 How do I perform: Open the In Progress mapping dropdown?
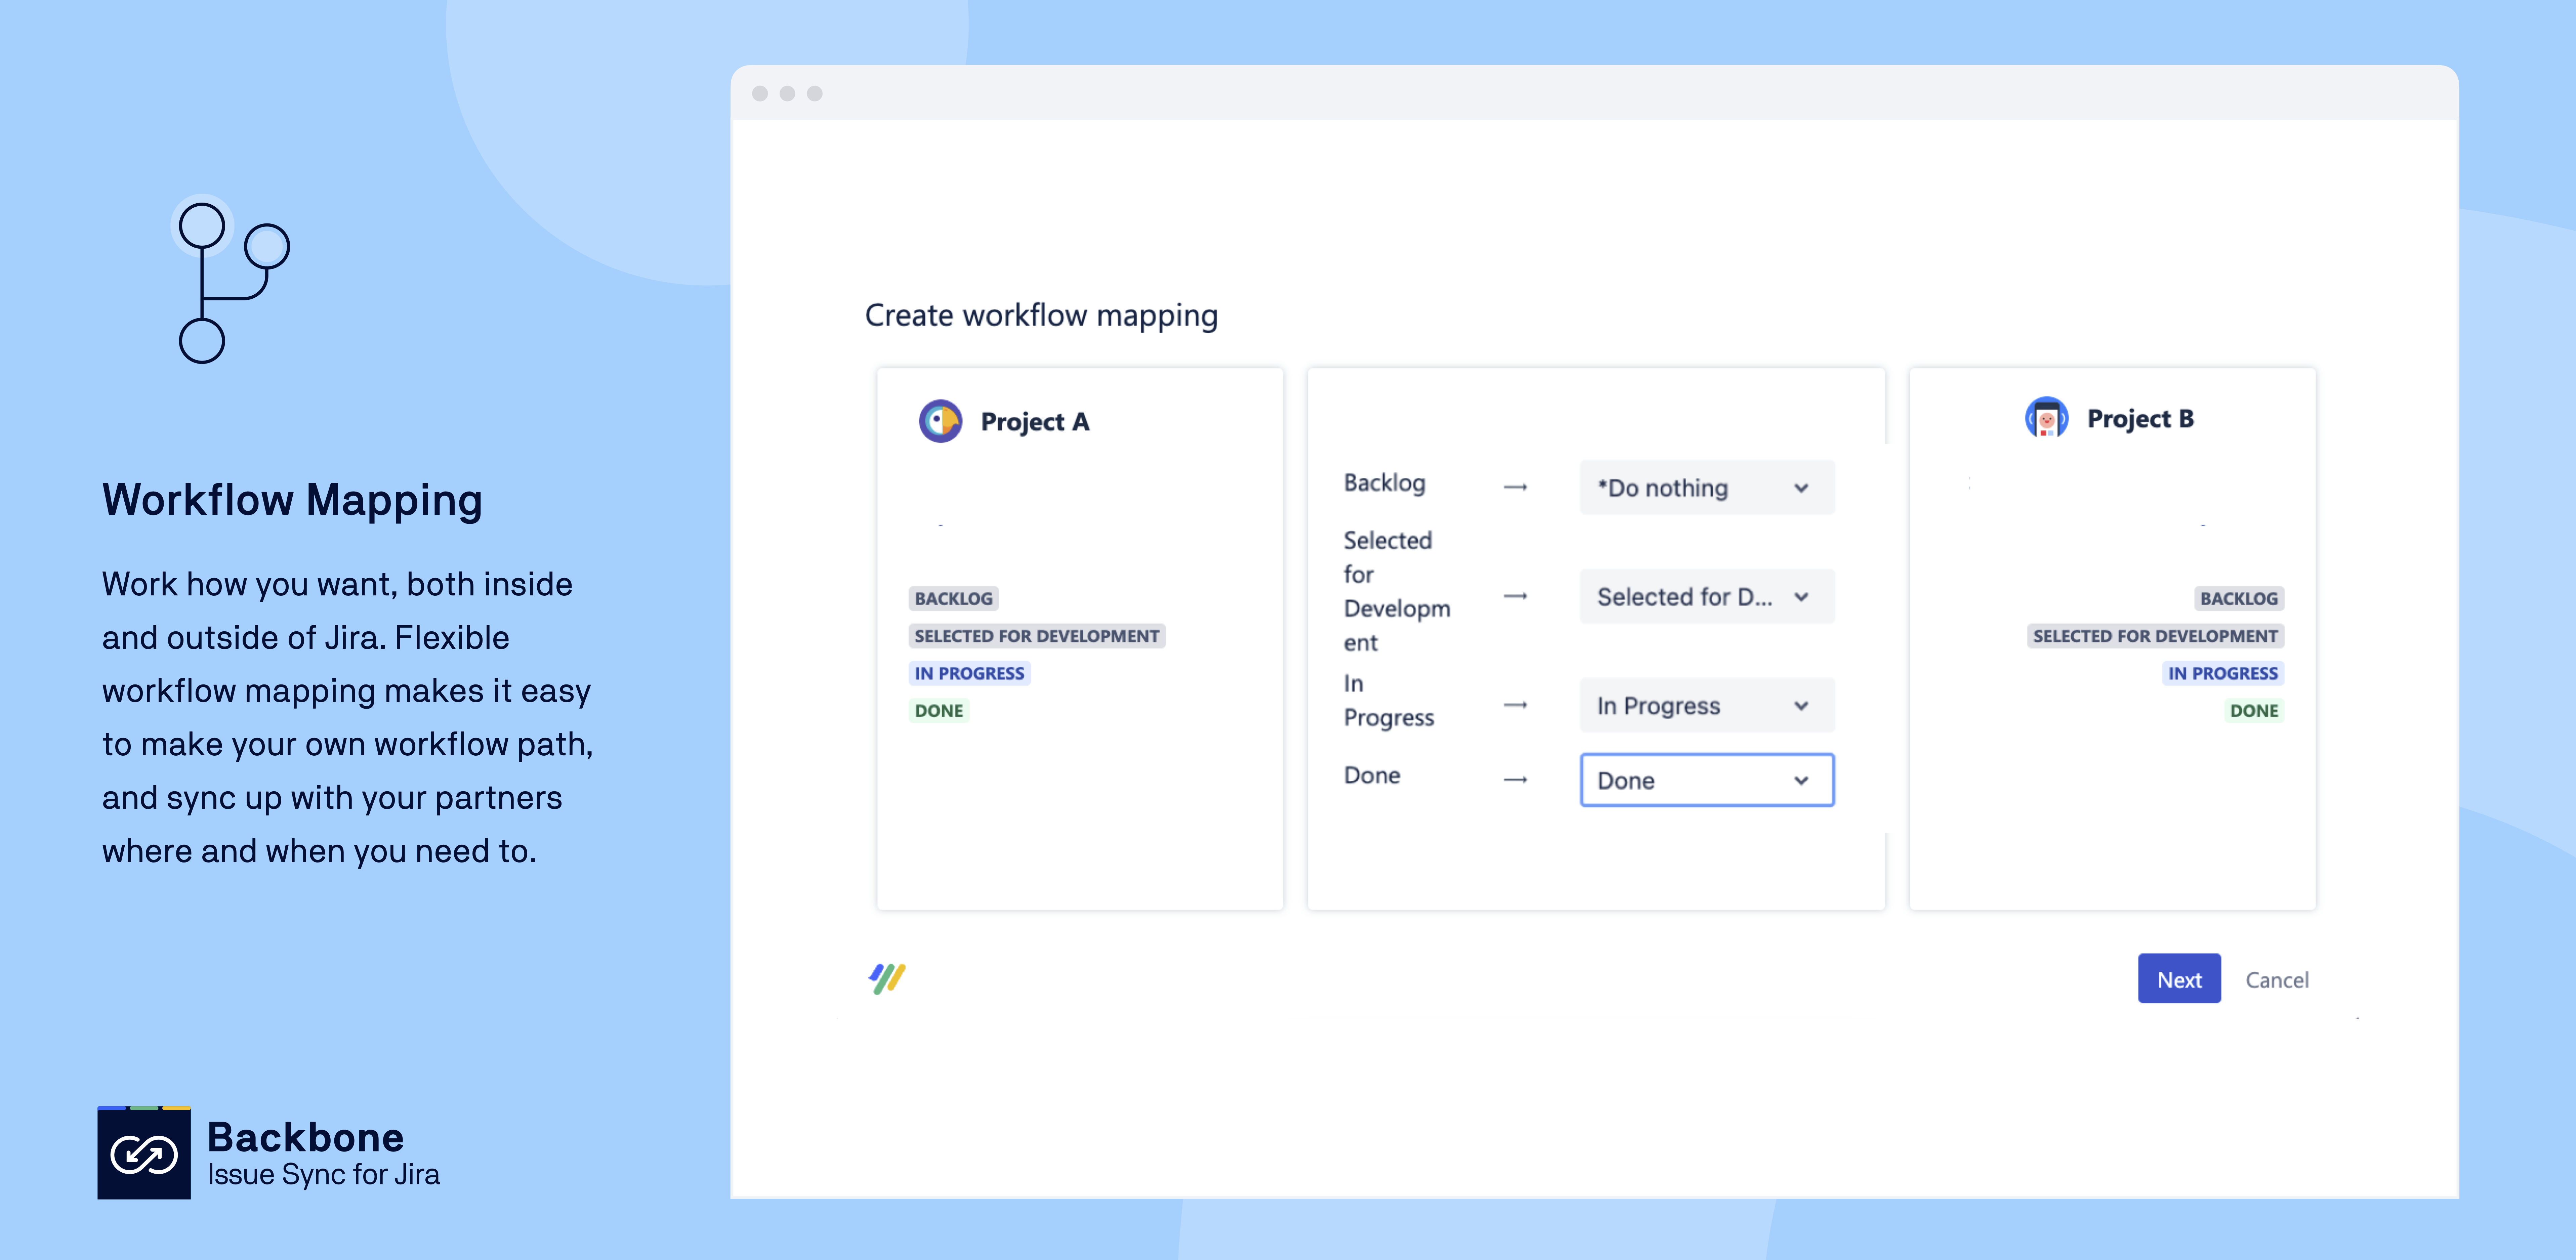pyautogui.click(x=1706, y=705)
